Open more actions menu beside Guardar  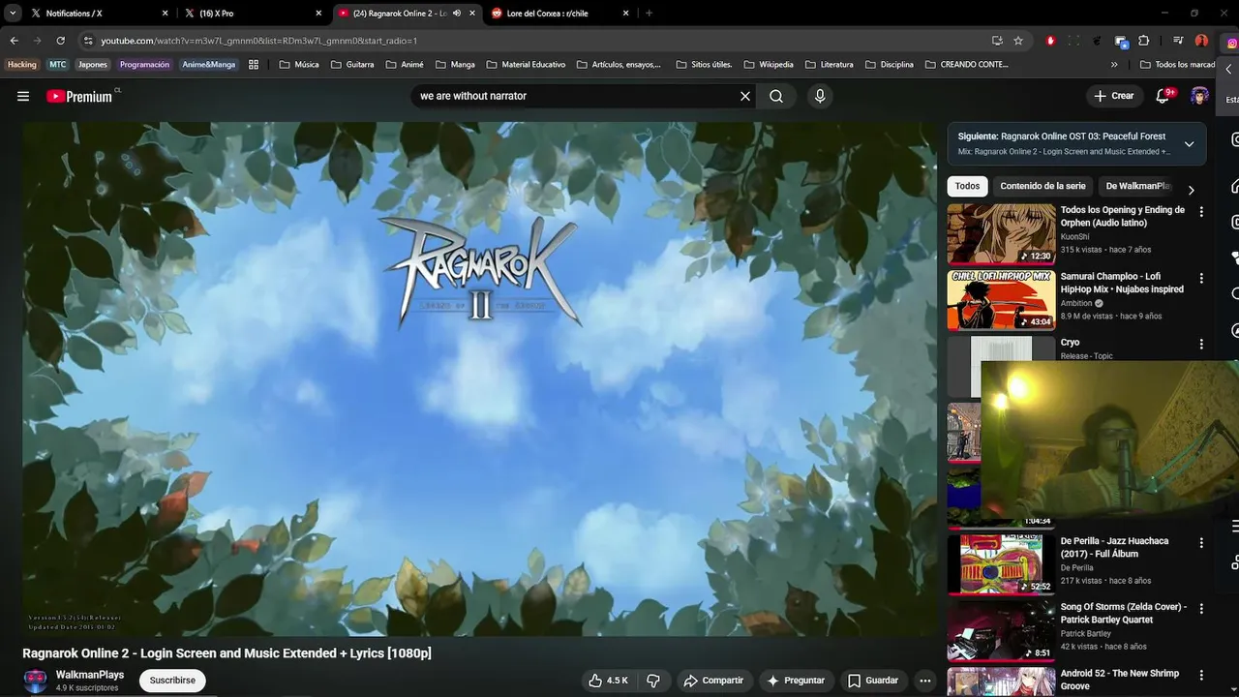(x=925, y=681)
